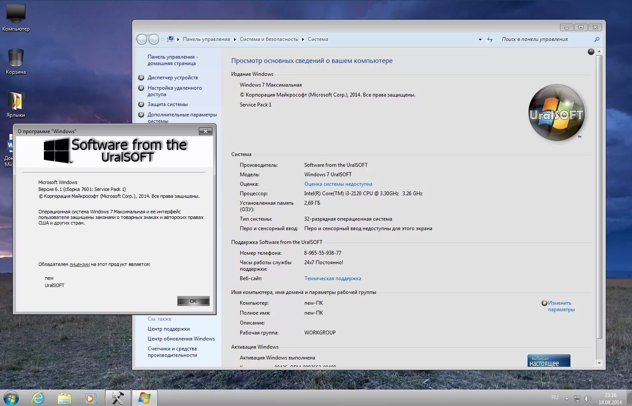The image size is (632, 406).
Task: Open the лицензии link in About dialog
Action: (x=79, y=264)
